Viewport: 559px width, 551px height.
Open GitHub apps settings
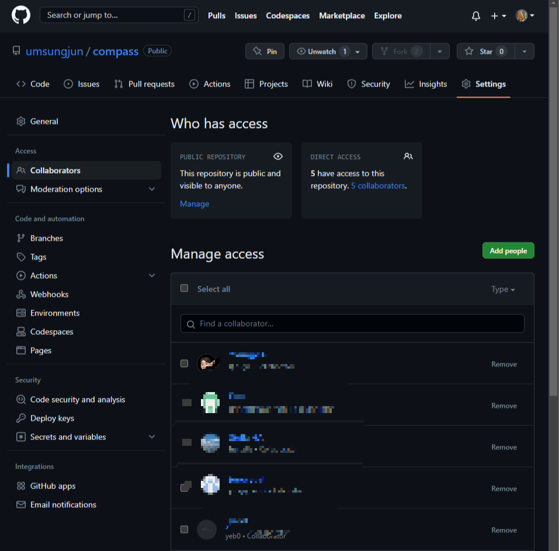pyautogui.click(x=86, y=486)
